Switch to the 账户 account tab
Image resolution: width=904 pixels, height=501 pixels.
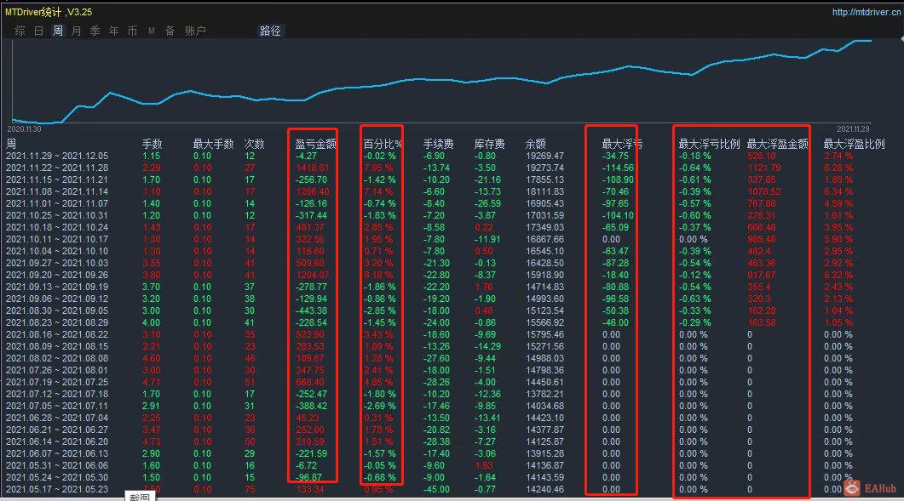point(195,31)
